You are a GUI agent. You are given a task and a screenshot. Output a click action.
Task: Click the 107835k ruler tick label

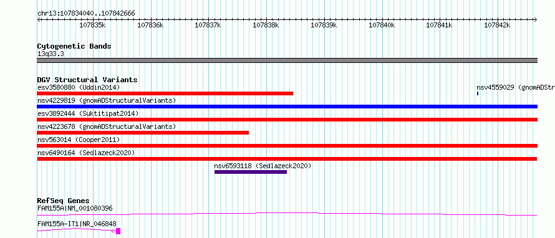tap(92, 25)
